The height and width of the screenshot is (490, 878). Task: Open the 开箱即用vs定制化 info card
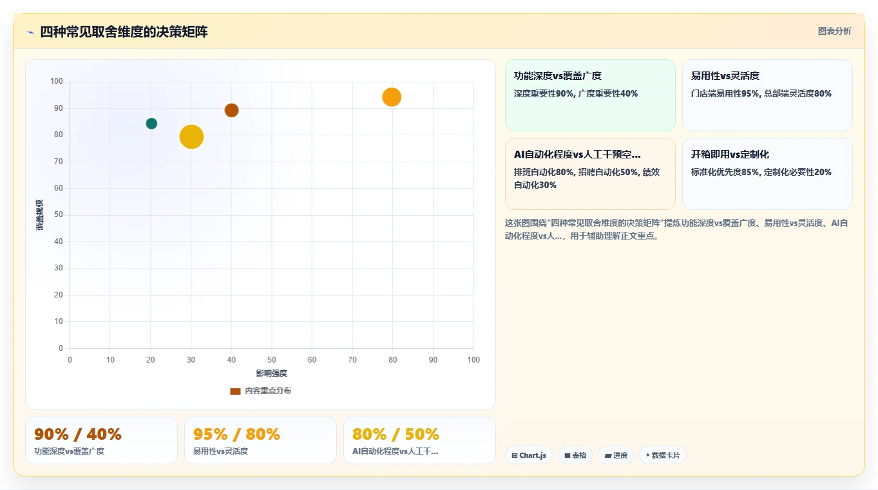click(767, 174)
